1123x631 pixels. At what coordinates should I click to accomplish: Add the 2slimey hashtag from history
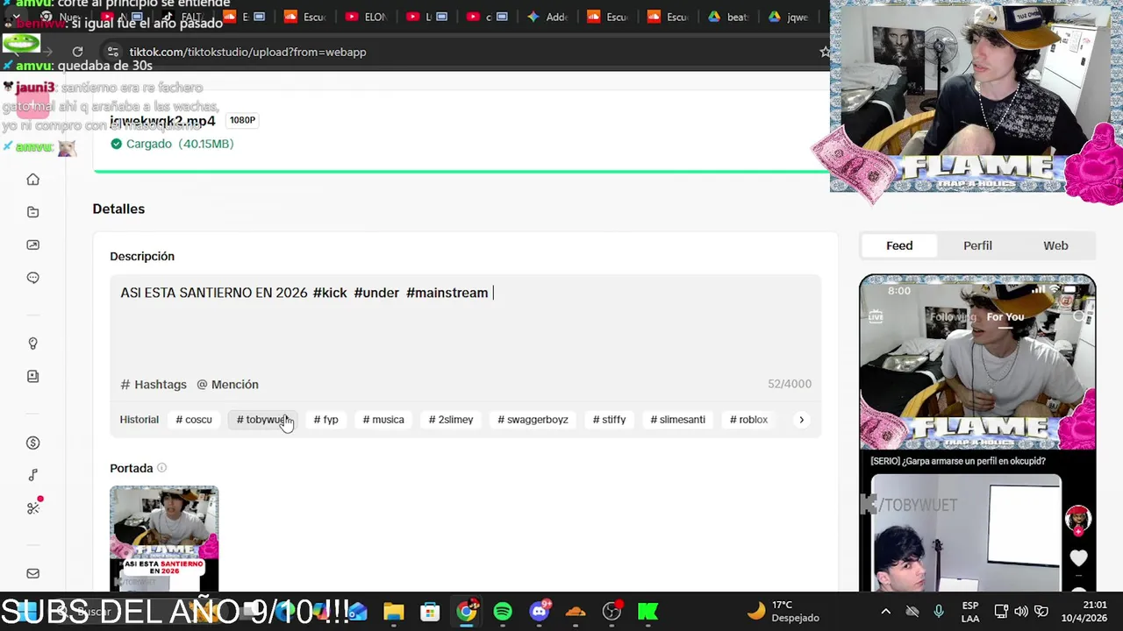451,420
